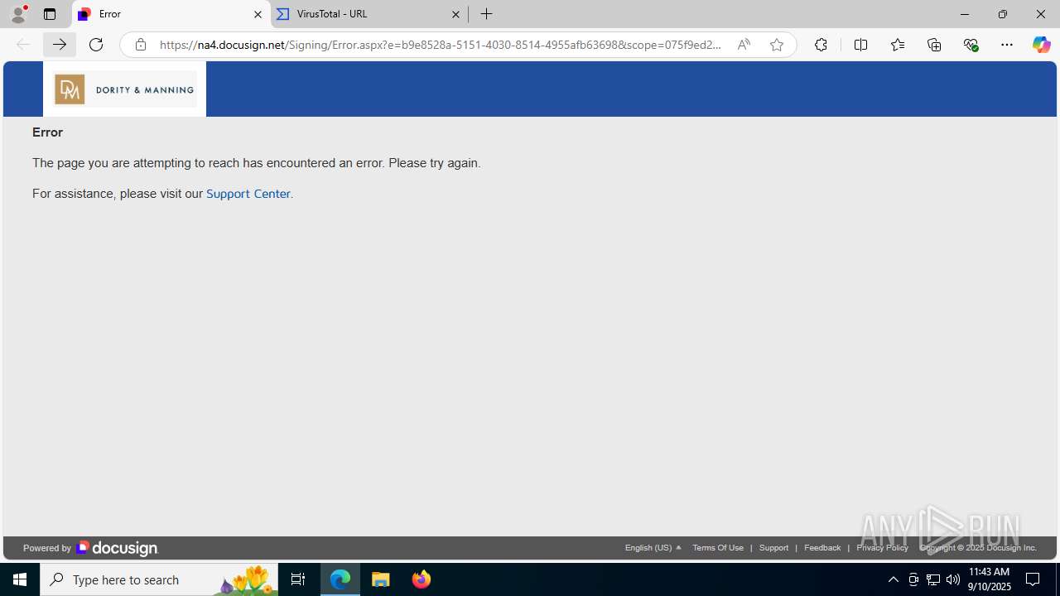
Task: Open the Collections icon
Action: click(x=934, y=45)
